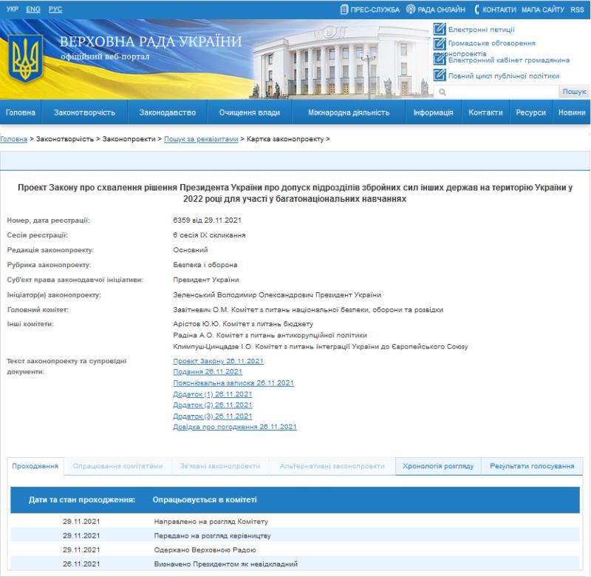The width and height of the screenshot is (591, 577).
Task: Open Проект Закону 26.11.2021 document
Action: click(218, 361)
